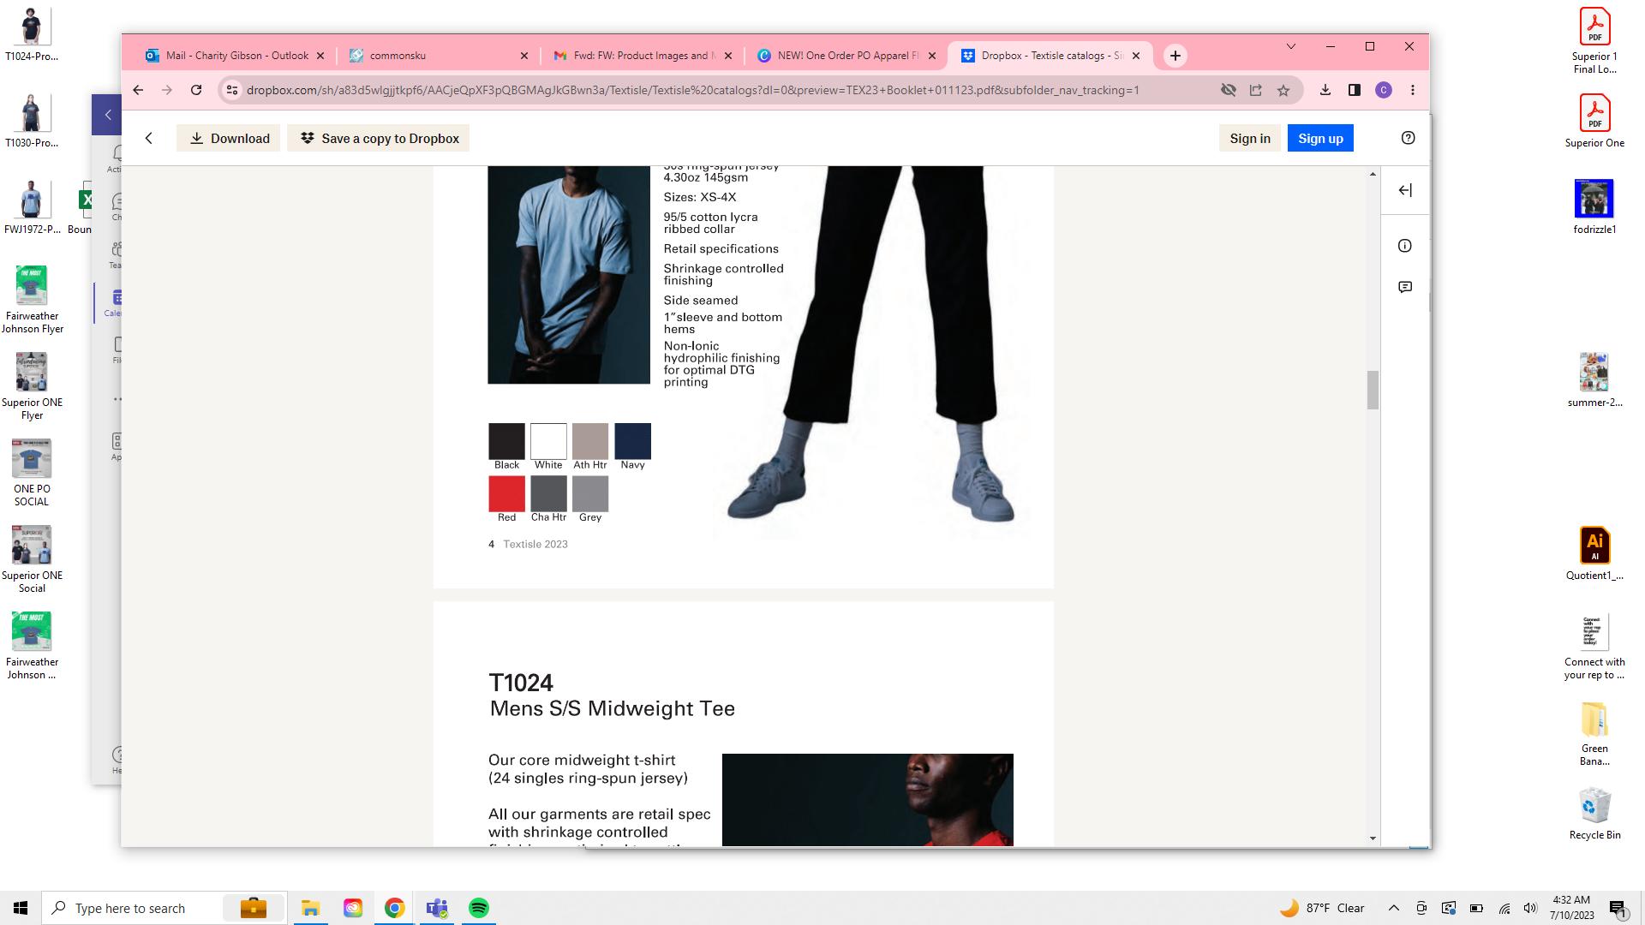
Task: Select the fodrizzle1 desktop icon
Action: click(x=1594, y=207)
